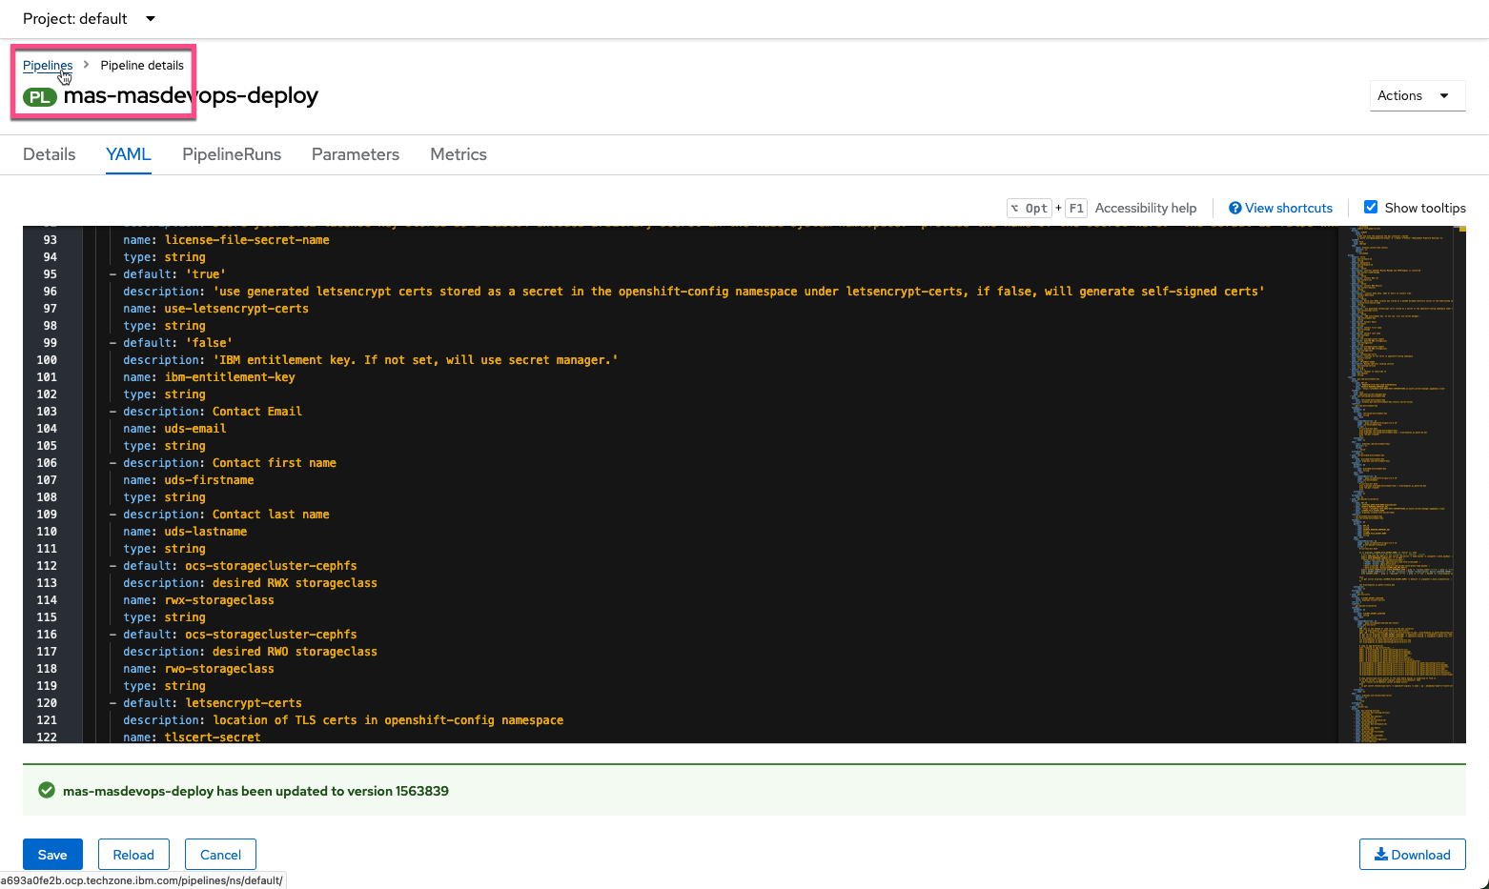Click the 'name: uds-email' line
The height and width of the screenshot is (889, 1489).
pos(174,429)
